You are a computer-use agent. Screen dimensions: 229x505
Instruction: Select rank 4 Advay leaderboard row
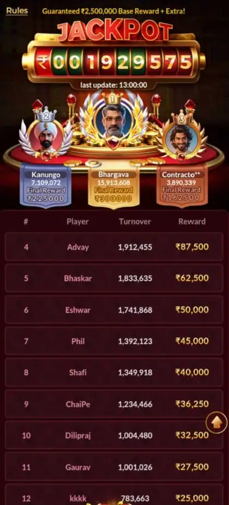click(x=114, y=247)
